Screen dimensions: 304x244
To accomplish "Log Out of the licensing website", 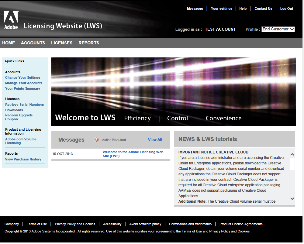I will click(x=286, y=9).
